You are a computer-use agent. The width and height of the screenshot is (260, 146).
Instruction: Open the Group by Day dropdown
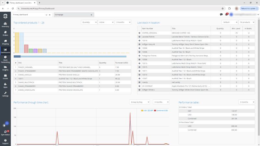point(140,102)
